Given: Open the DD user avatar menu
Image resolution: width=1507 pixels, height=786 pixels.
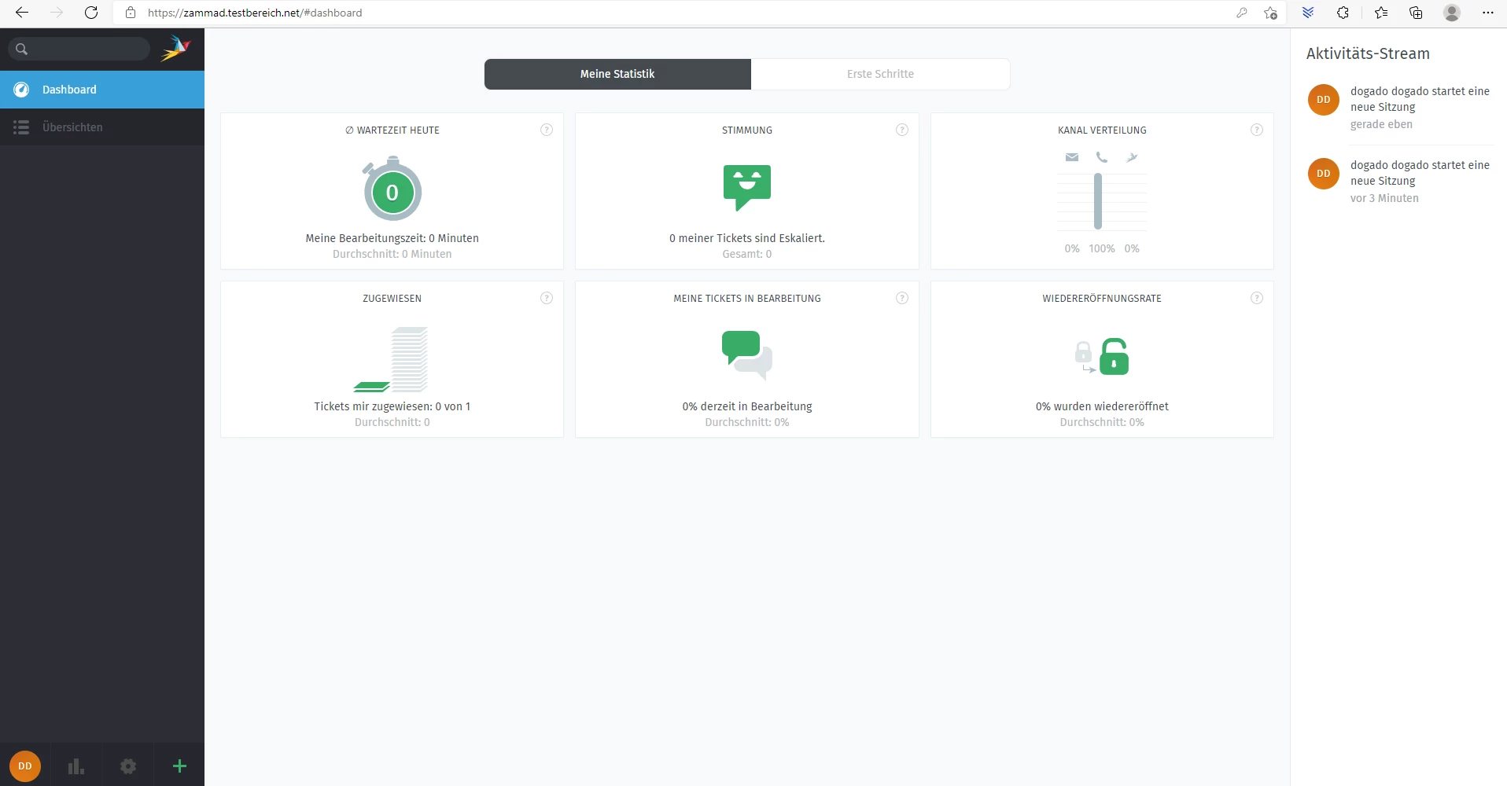Looking at the screenshot, I should (x=25, y=766).
